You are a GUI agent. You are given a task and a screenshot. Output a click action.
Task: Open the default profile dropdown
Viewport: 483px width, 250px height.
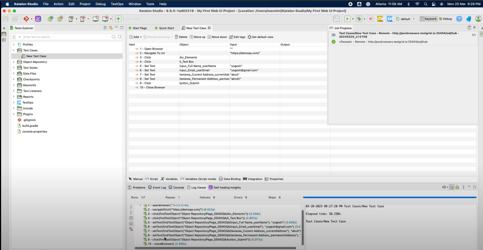[x=406, y=19]
